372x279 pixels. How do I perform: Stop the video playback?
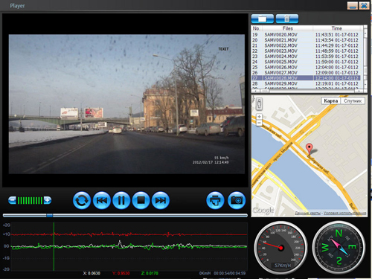coord(141,200)
